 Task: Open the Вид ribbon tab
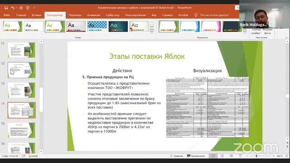click(154, 15)
